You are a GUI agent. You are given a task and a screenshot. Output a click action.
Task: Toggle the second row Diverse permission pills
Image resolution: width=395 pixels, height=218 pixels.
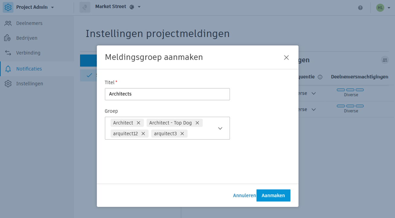pyautogui.click(x=350, y=106)
